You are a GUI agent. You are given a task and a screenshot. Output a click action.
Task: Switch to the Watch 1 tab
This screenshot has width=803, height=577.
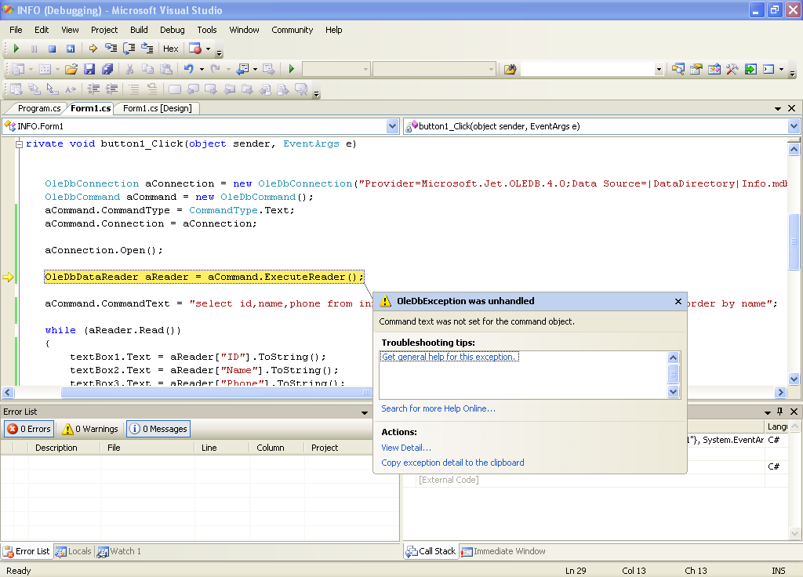[x=119, y=551]
